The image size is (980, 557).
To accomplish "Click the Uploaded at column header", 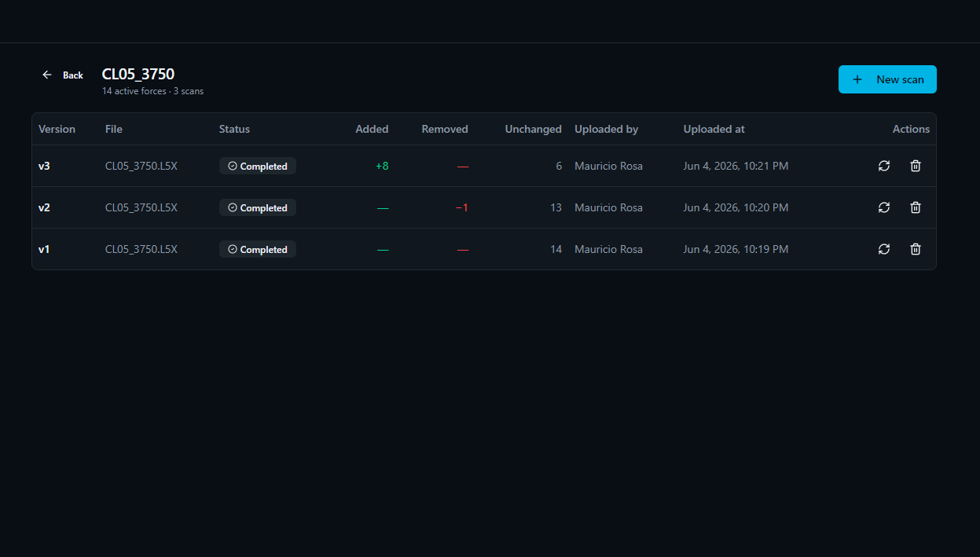I will (714, 129).
